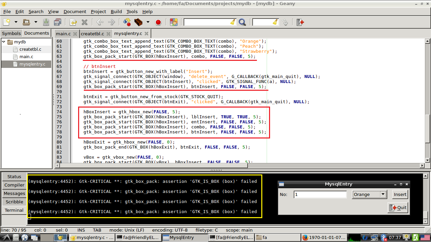Show the Scribble message tab

pos(14,202)
